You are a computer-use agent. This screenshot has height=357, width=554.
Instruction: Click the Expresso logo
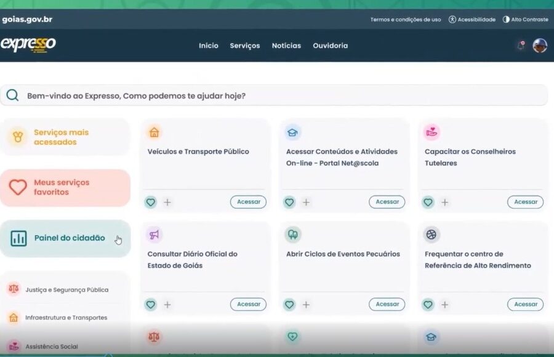point(28,44)
